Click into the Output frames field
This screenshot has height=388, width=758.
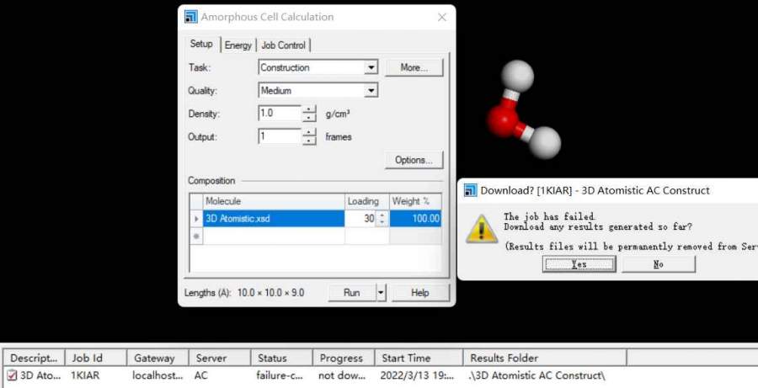click(x=280, y=136)
